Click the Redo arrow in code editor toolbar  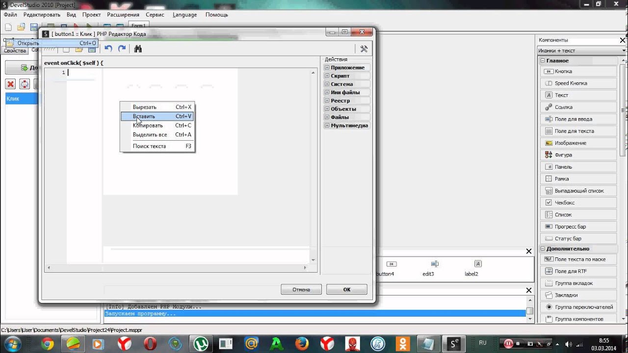click(122, 49)
